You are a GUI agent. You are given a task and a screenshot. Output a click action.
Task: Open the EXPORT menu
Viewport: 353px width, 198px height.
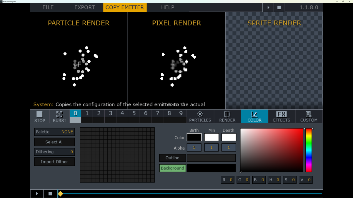tap(84, 8)
